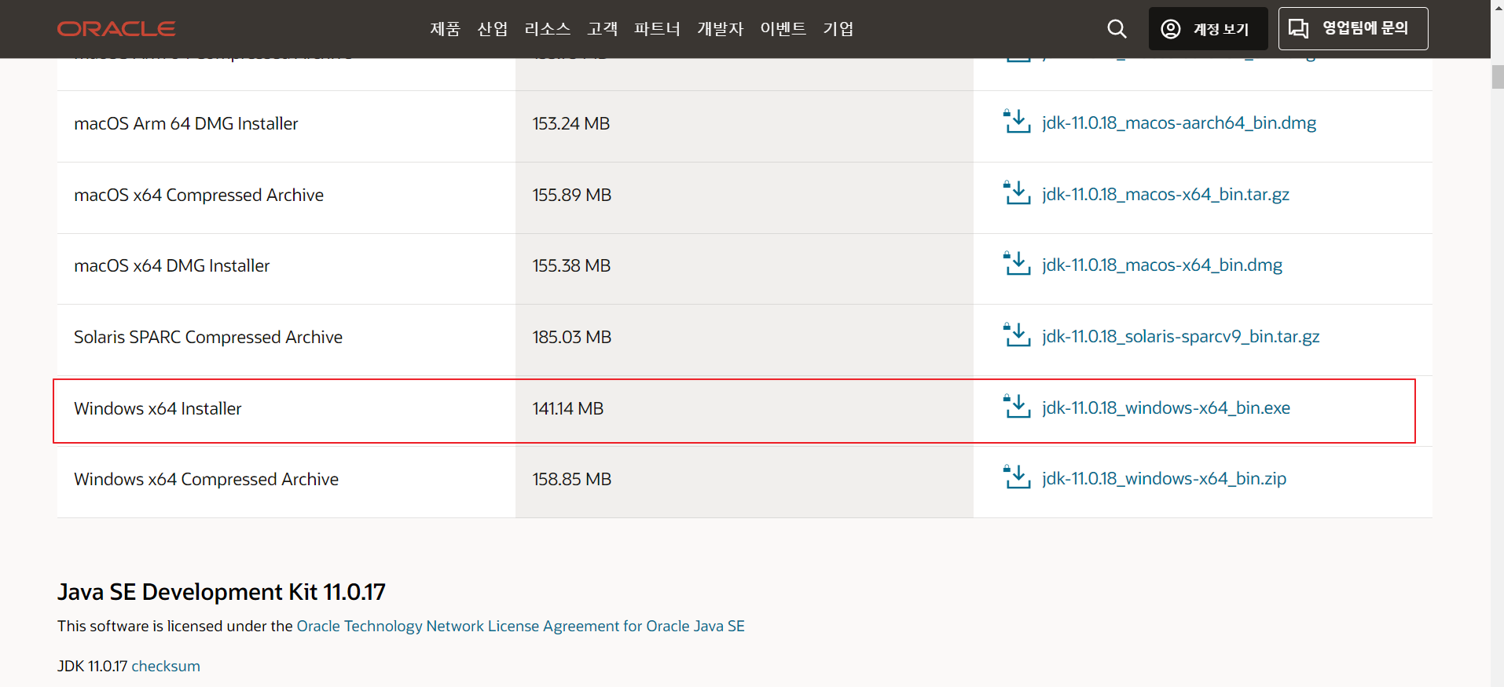Download jdk-11.0.18_macos-x64_bin.tar.gz
The height and width of the screenshot is (687, 1504).
pyautogui.click(x=1165, y=194)
